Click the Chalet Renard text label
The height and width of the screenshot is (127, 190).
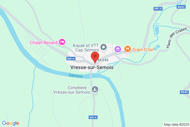pyautogui.click(x=43, y=43)
